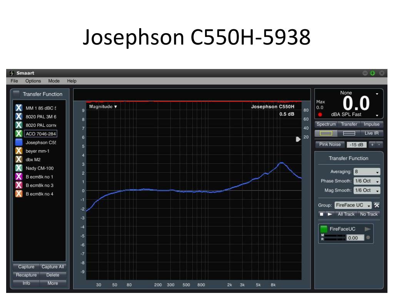Click the Recapture button
Image resolution: width=394 pixels, height=296 pixels.
click(x=26, y=275)
